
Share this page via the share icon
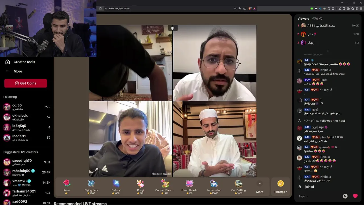pyautogui.click(x=245, y=9)
